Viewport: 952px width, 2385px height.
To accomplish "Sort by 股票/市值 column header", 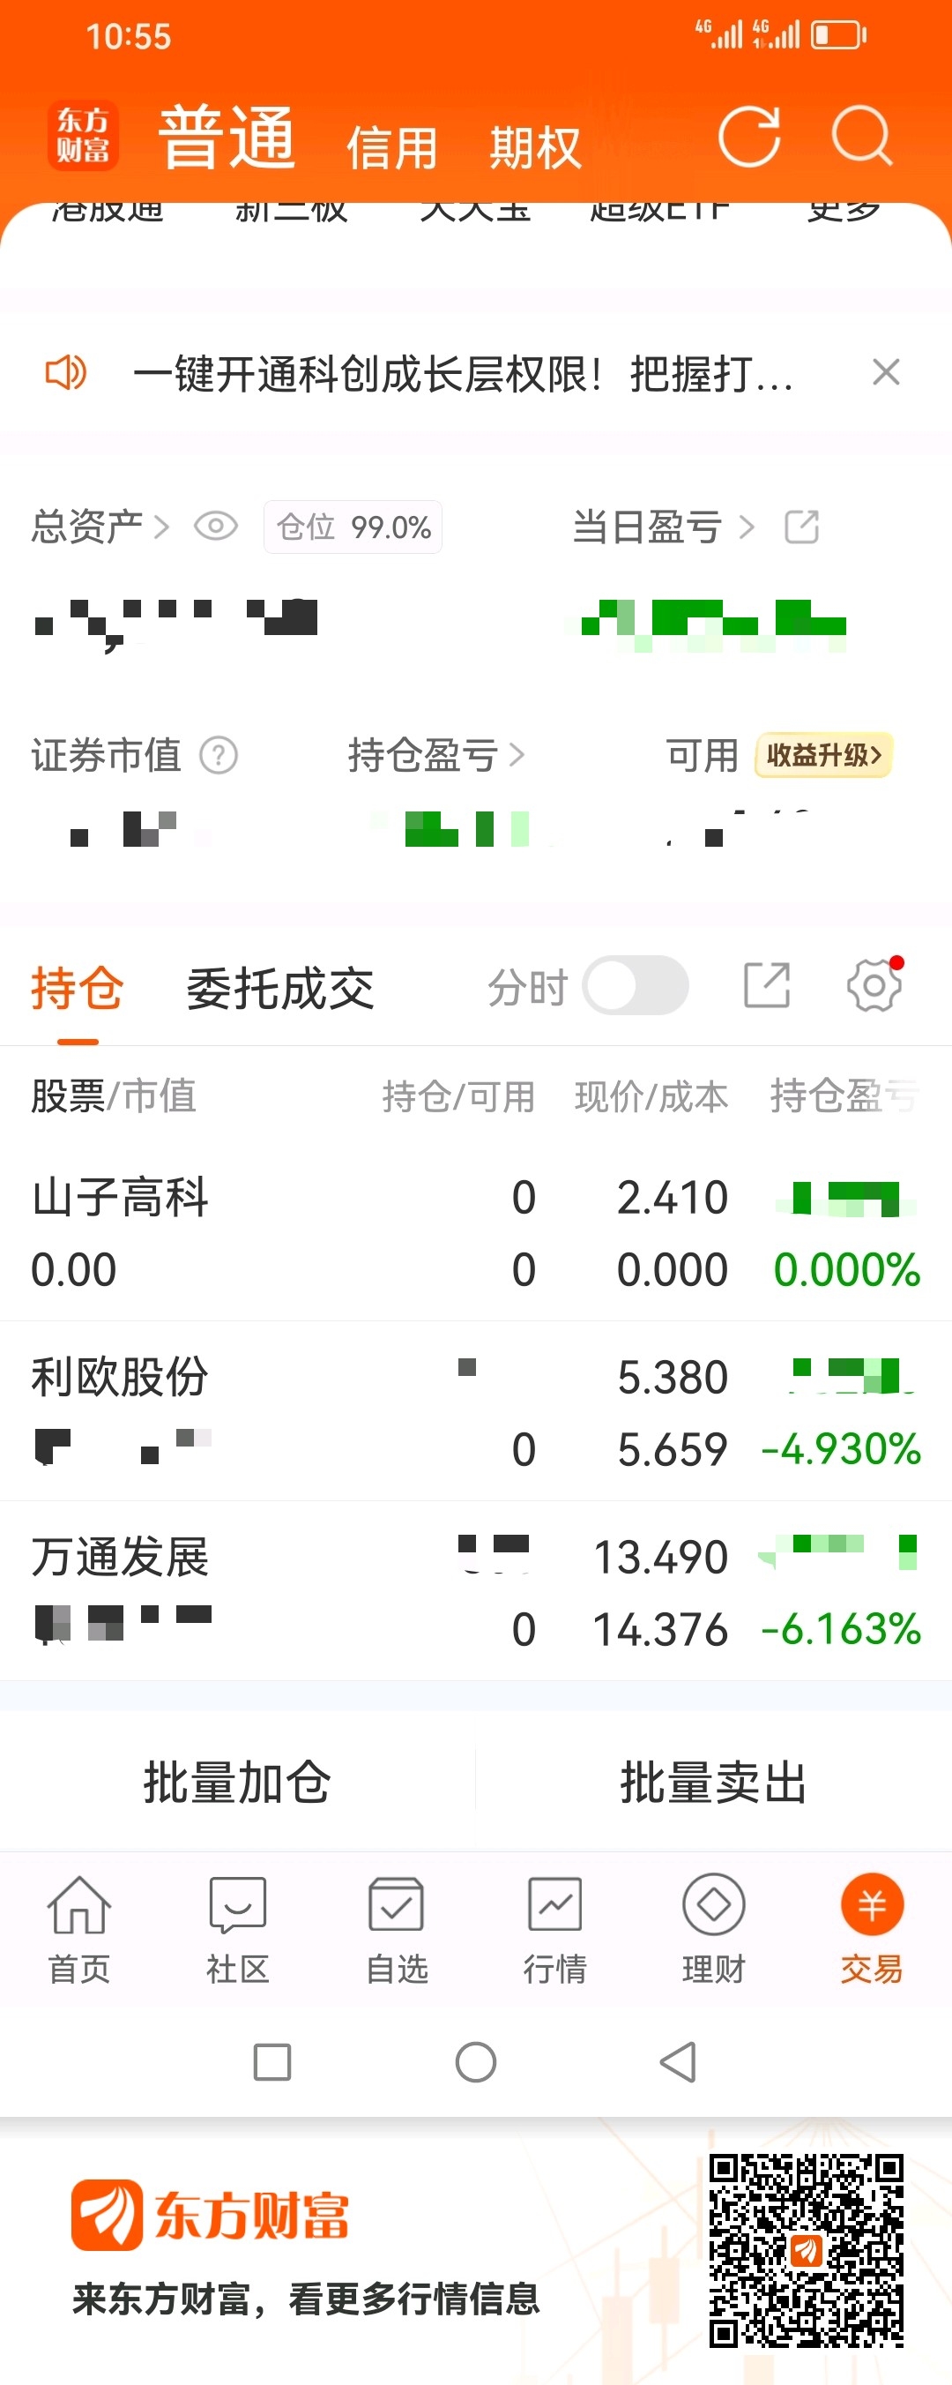I will pos(114,1096).
